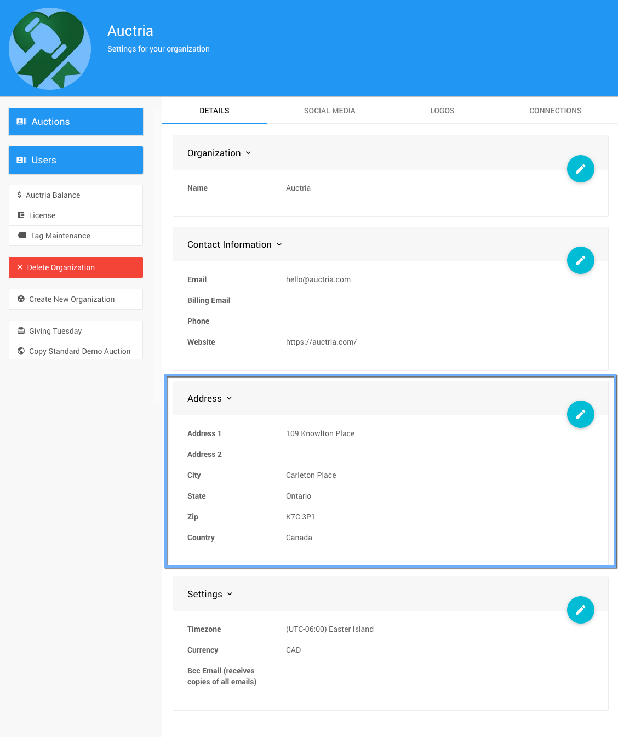Click the License wallet icon
The width and height of the screenshot is (618, 737).
pos(21,215)
